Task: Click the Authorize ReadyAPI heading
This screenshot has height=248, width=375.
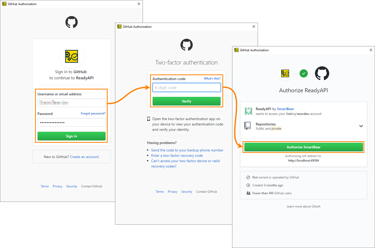Action: [x=303, y=90]
